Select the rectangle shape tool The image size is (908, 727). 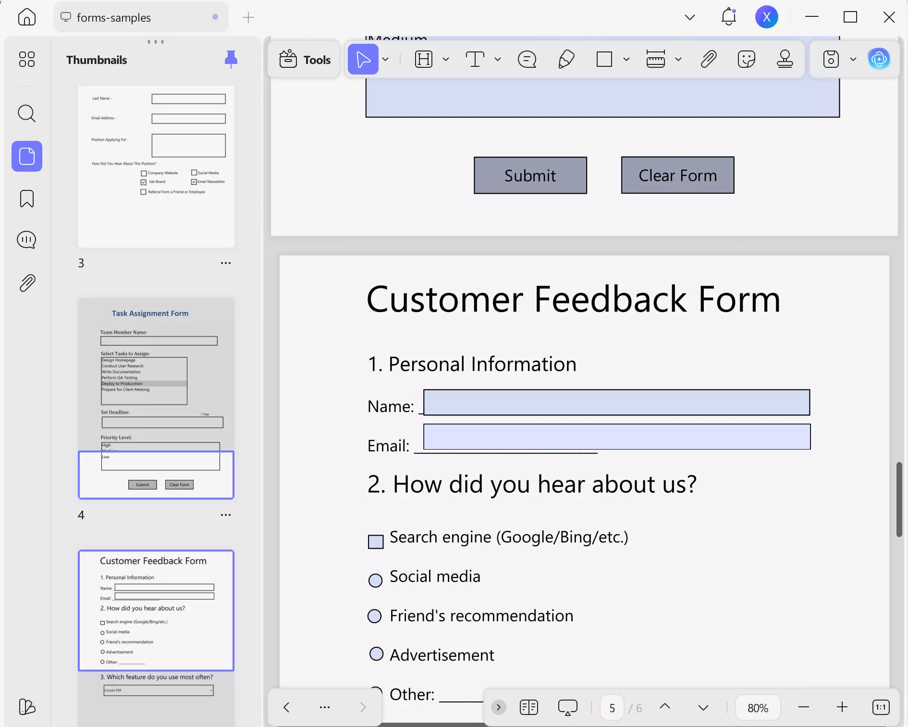[604, 59]
